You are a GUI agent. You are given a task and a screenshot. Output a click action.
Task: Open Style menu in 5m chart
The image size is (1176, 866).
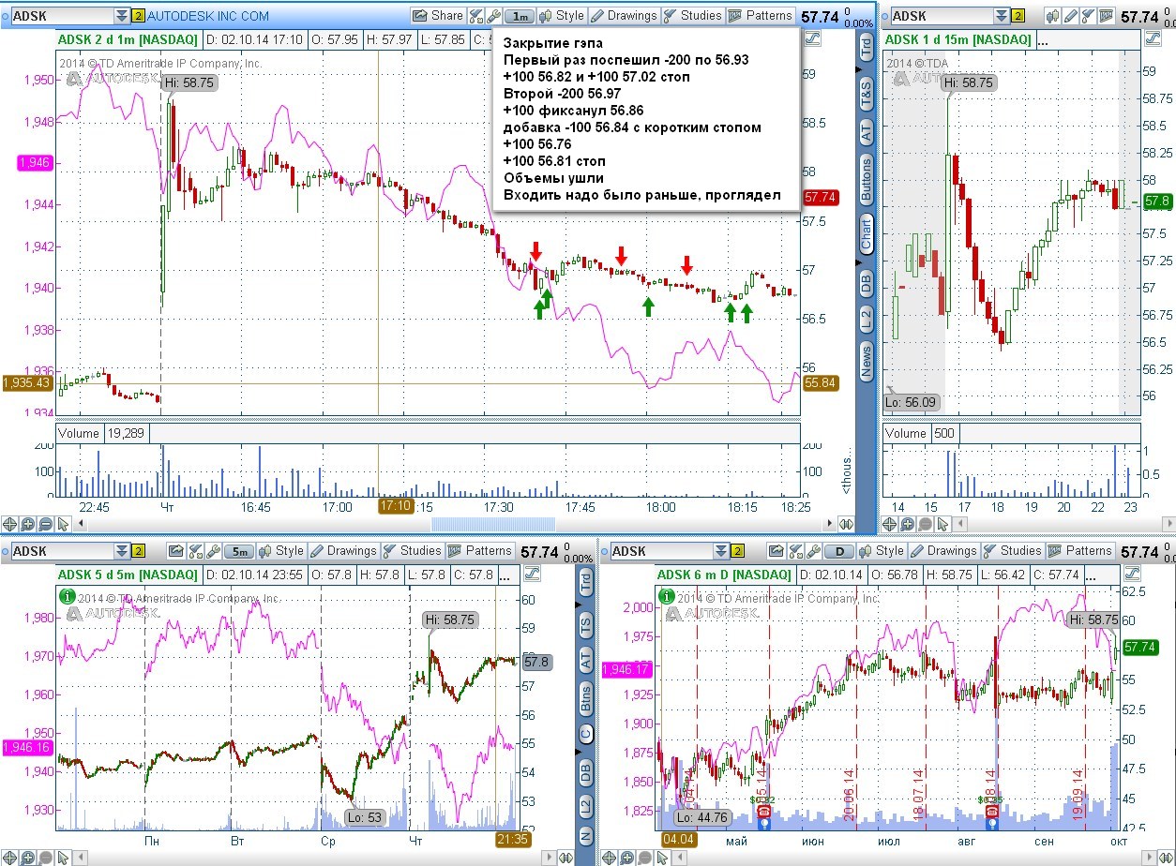pos(281,551)
